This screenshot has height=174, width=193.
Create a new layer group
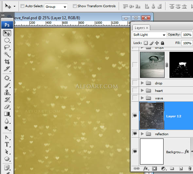pyautogui.click(x=172, y=168)
